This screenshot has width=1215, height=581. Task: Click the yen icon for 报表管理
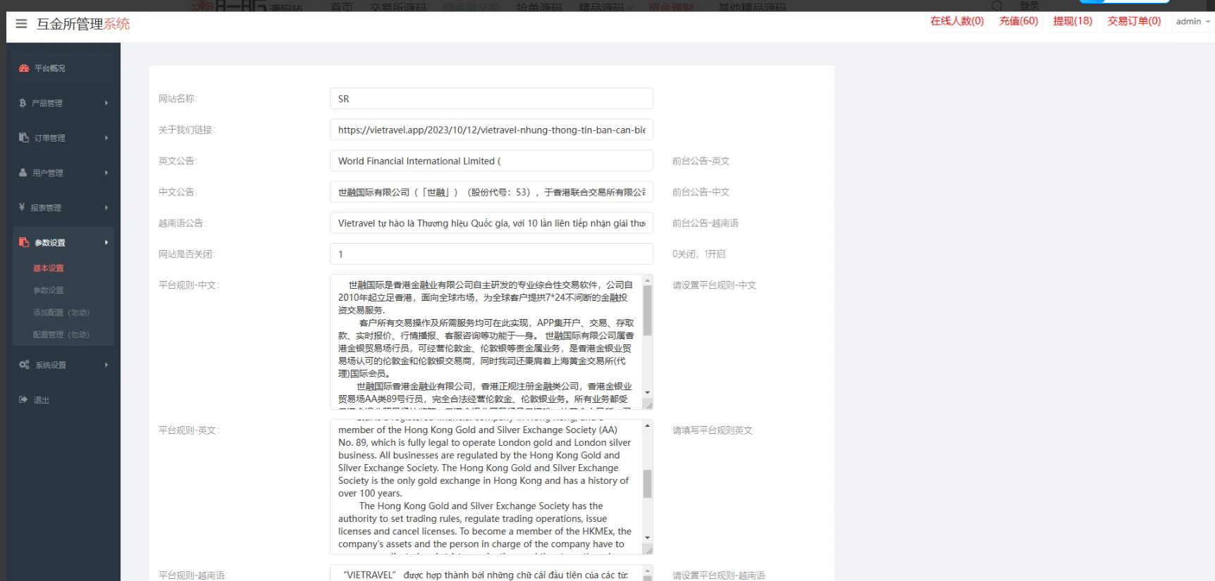pos(23,208)
